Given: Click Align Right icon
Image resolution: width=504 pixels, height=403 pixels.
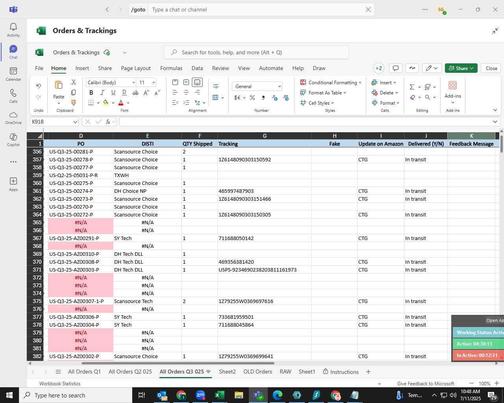Looking at the screenshot, I should [197, 92].
